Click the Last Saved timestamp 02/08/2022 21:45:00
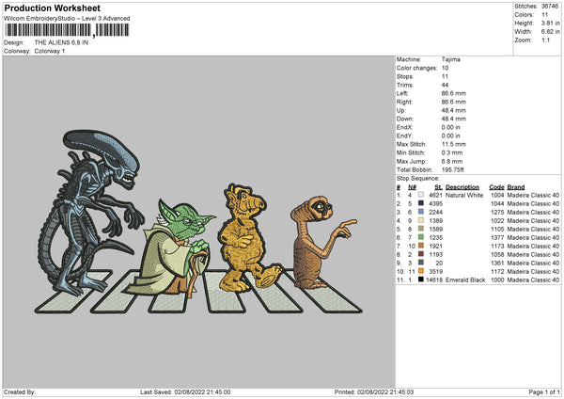 click(202, 391)
